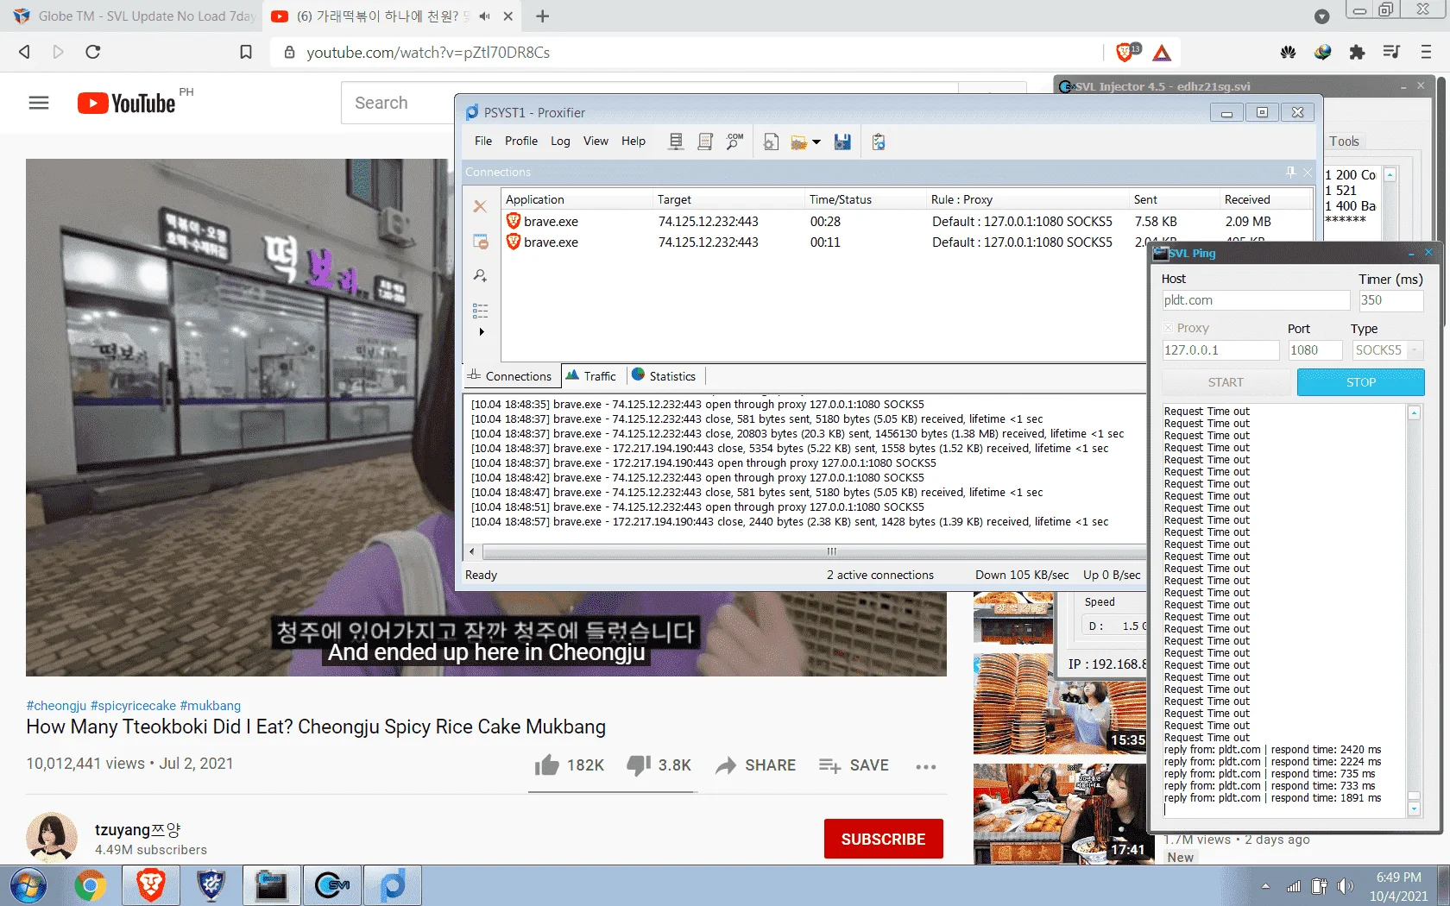This screenshot has height=906, width=1450.
Task: Open tzuyang channel avatar
Action: pos(52,837)
